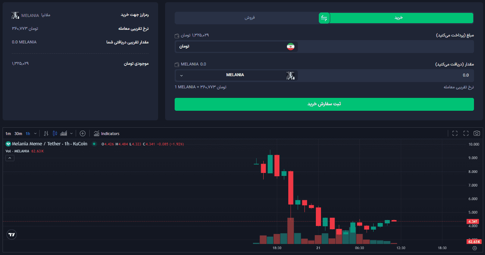The image size is (485, 255).
Task: Click the 21 date label on time axis
Action: 318,248
